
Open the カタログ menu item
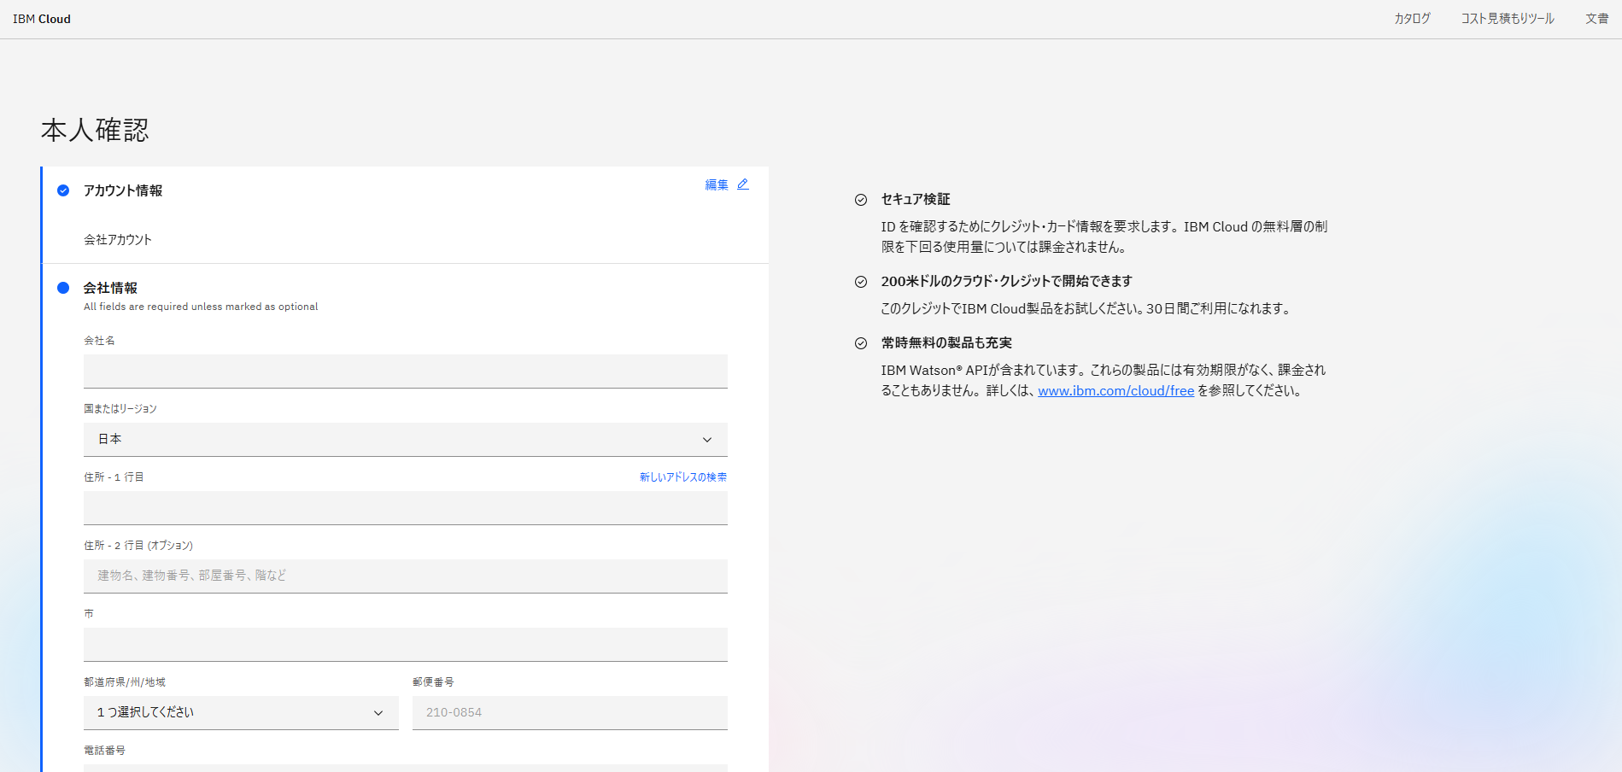pos(1412,19)
